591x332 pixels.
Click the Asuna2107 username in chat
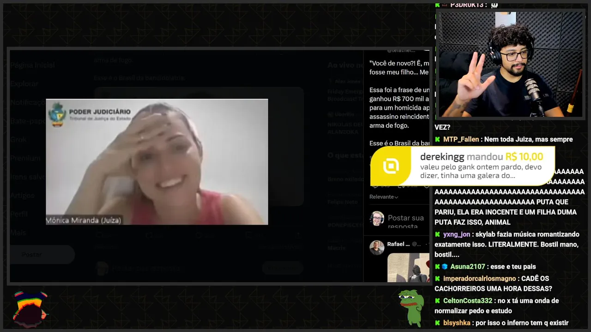pyautogui.click(x=468, y=267)
